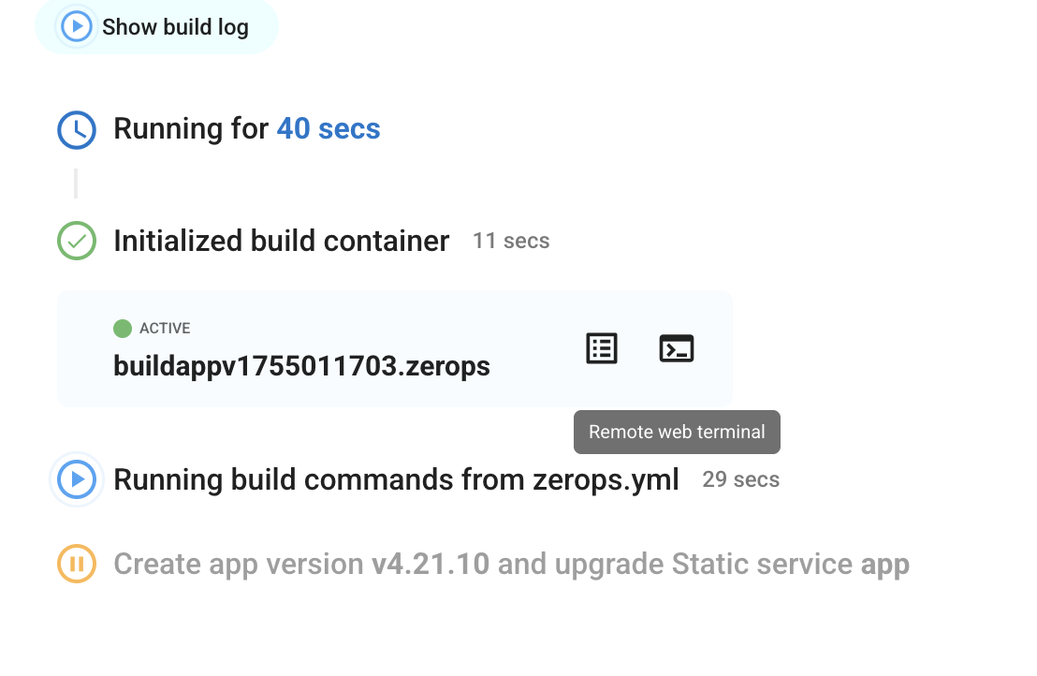Expand the Initialized build container step

[x=281, y=242]
